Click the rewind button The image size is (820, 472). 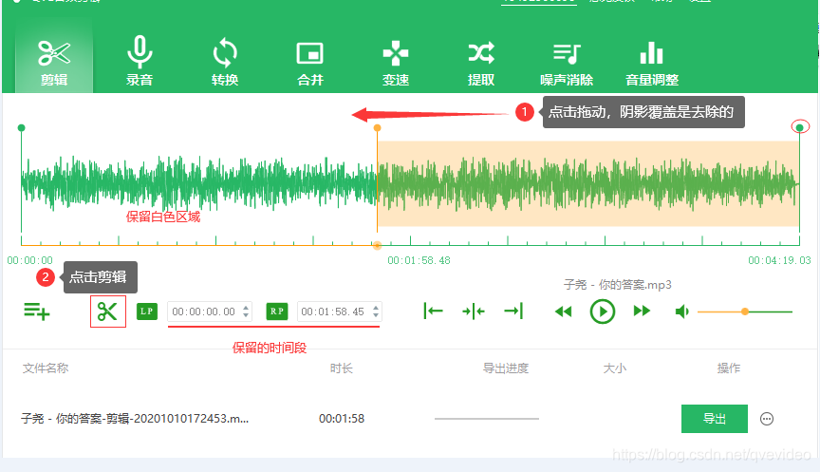click(x=563, y=312)
